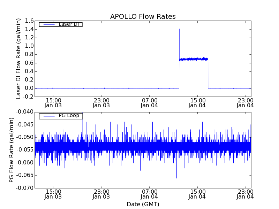
Task: Click "23:00 Jan 03" under the PG Loop plot
Action: point(101,194)
